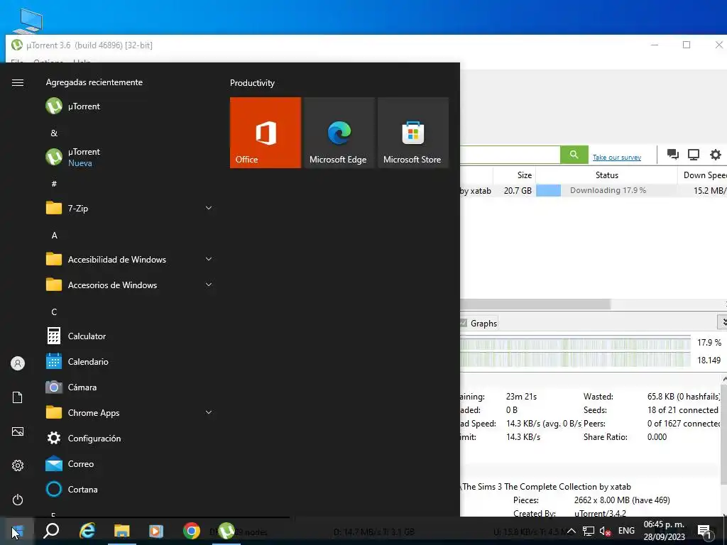Click the green search button in µTorrent
This screenshot has height=545, width=727.
[x=574, y=154]
